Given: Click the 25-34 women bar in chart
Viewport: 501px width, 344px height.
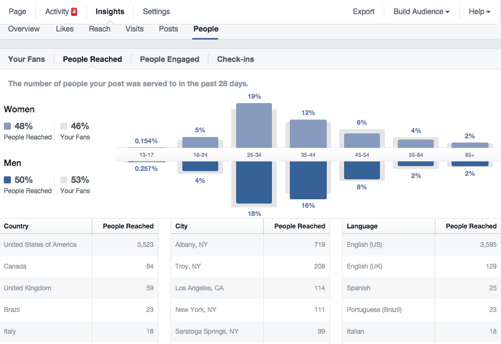Looking at the screenshot, I should [254, 125].
